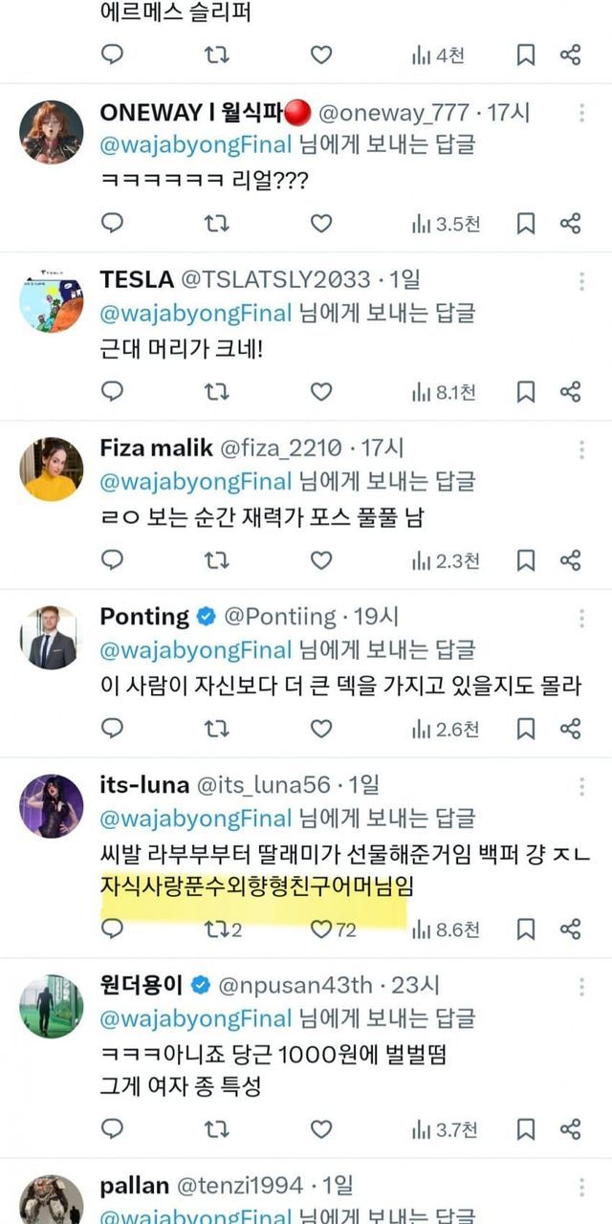Open more options menu on TESLA reply
Viewport: 612px width, 1224px height.
pyautogui.click(x=581, y=281)
